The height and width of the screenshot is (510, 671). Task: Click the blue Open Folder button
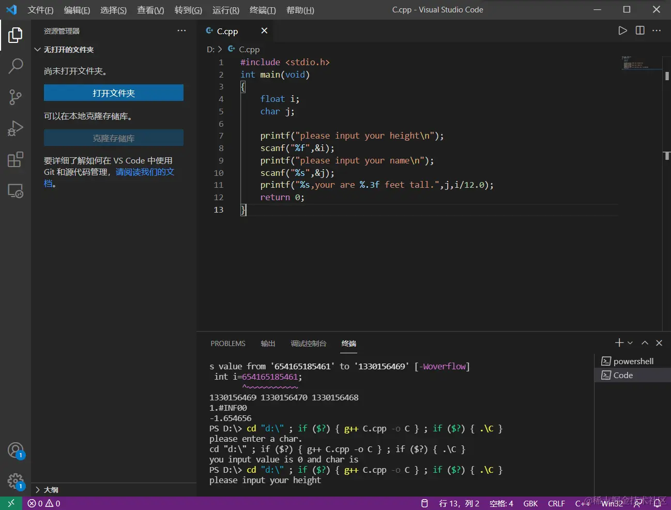coord(114,93)
